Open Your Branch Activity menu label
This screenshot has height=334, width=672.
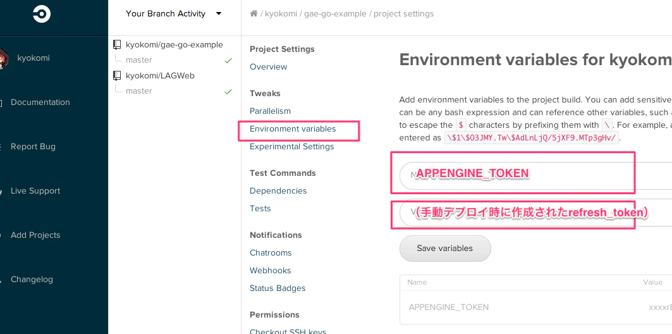(x=166, y=13)
